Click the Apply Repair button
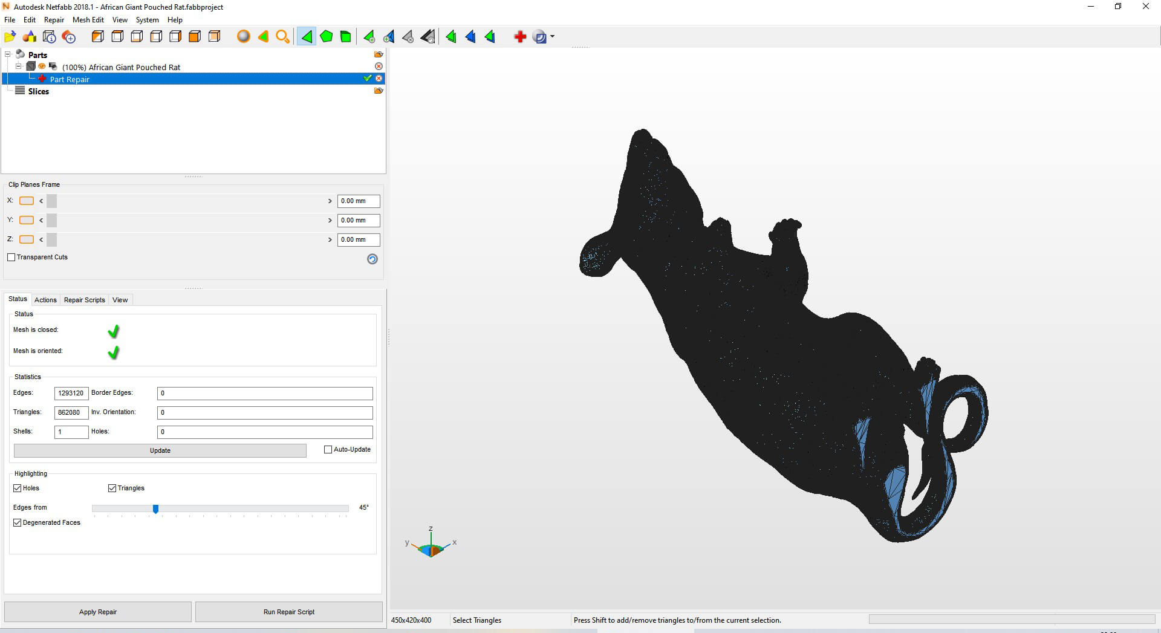1161x633 pixels. (98, 612)
